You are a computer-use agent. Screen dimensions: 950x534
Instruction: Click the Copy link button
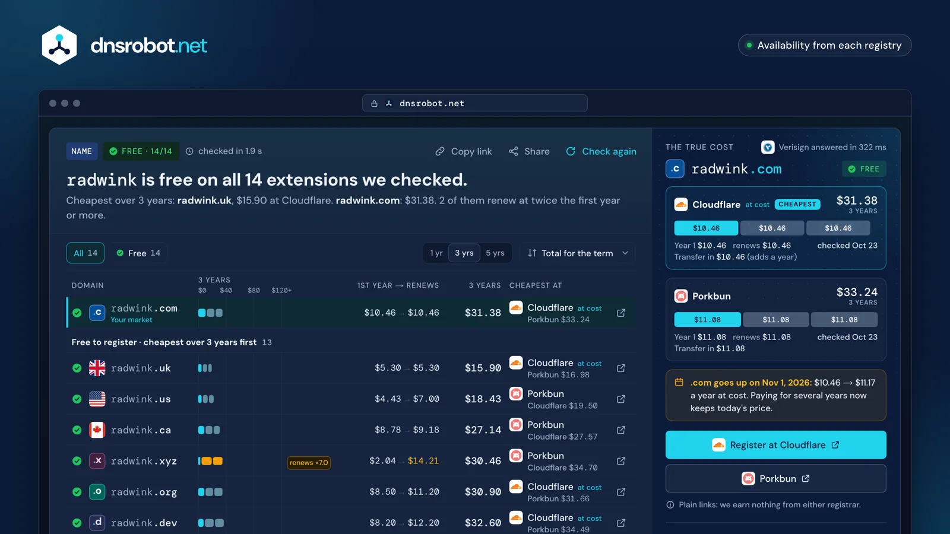[x=464, y=151]
